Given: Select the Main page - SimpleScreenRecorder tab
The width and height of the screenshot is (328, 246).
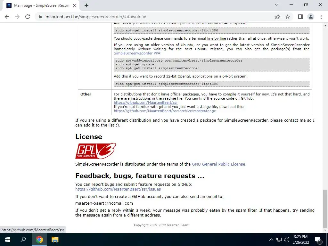Looking at the screenshot, I should pyautogui.click(x=41, y=6).
